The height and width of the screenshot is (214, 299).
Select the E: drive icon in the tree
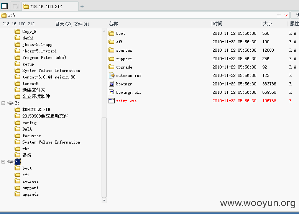10,103
